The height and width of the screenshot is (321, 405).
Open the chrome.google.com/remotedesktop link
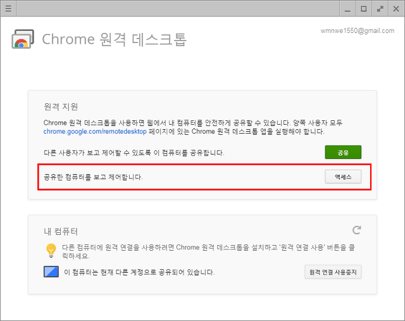pos(95,132)
